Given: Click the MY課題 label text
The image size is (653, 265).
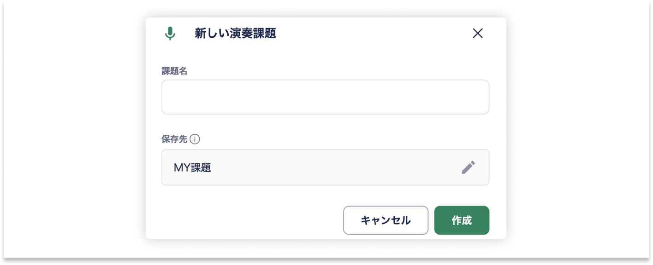Looking at the screenshot, I should (x=192, y=167).
